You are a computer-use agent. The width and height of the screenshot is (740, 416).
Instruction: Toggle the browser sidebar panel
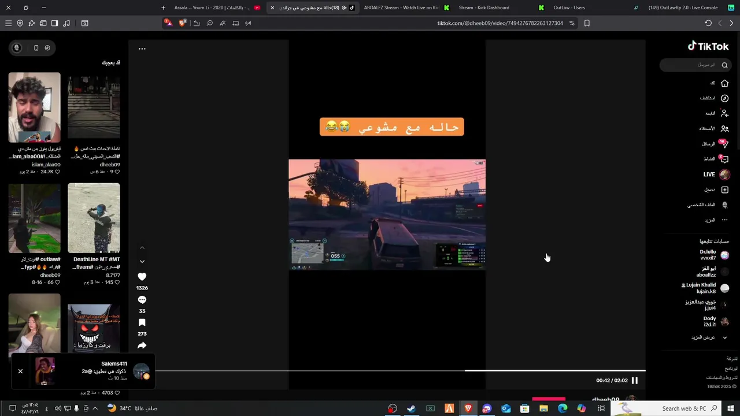(x=54, y=23)
